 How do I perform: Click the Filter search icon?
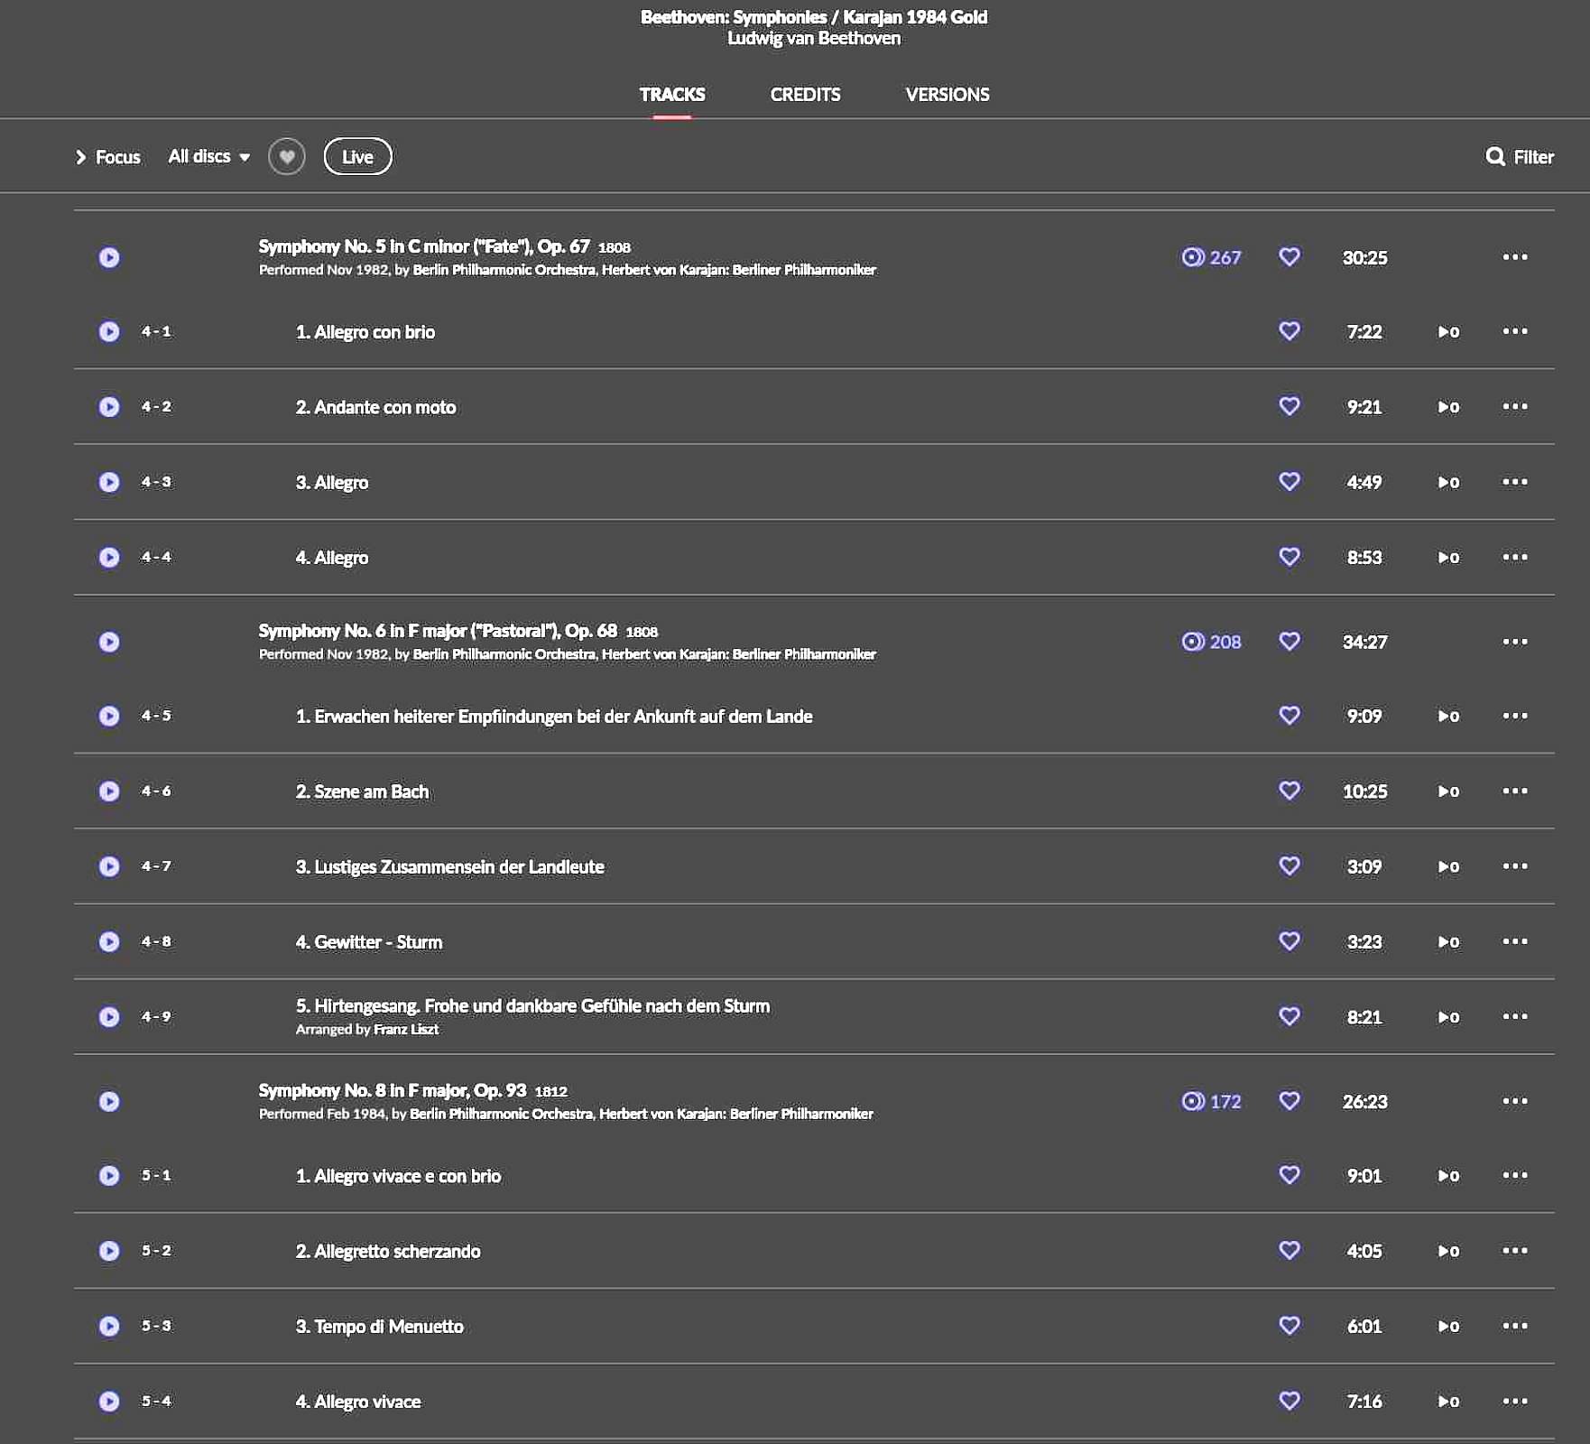click(1495, 157)
